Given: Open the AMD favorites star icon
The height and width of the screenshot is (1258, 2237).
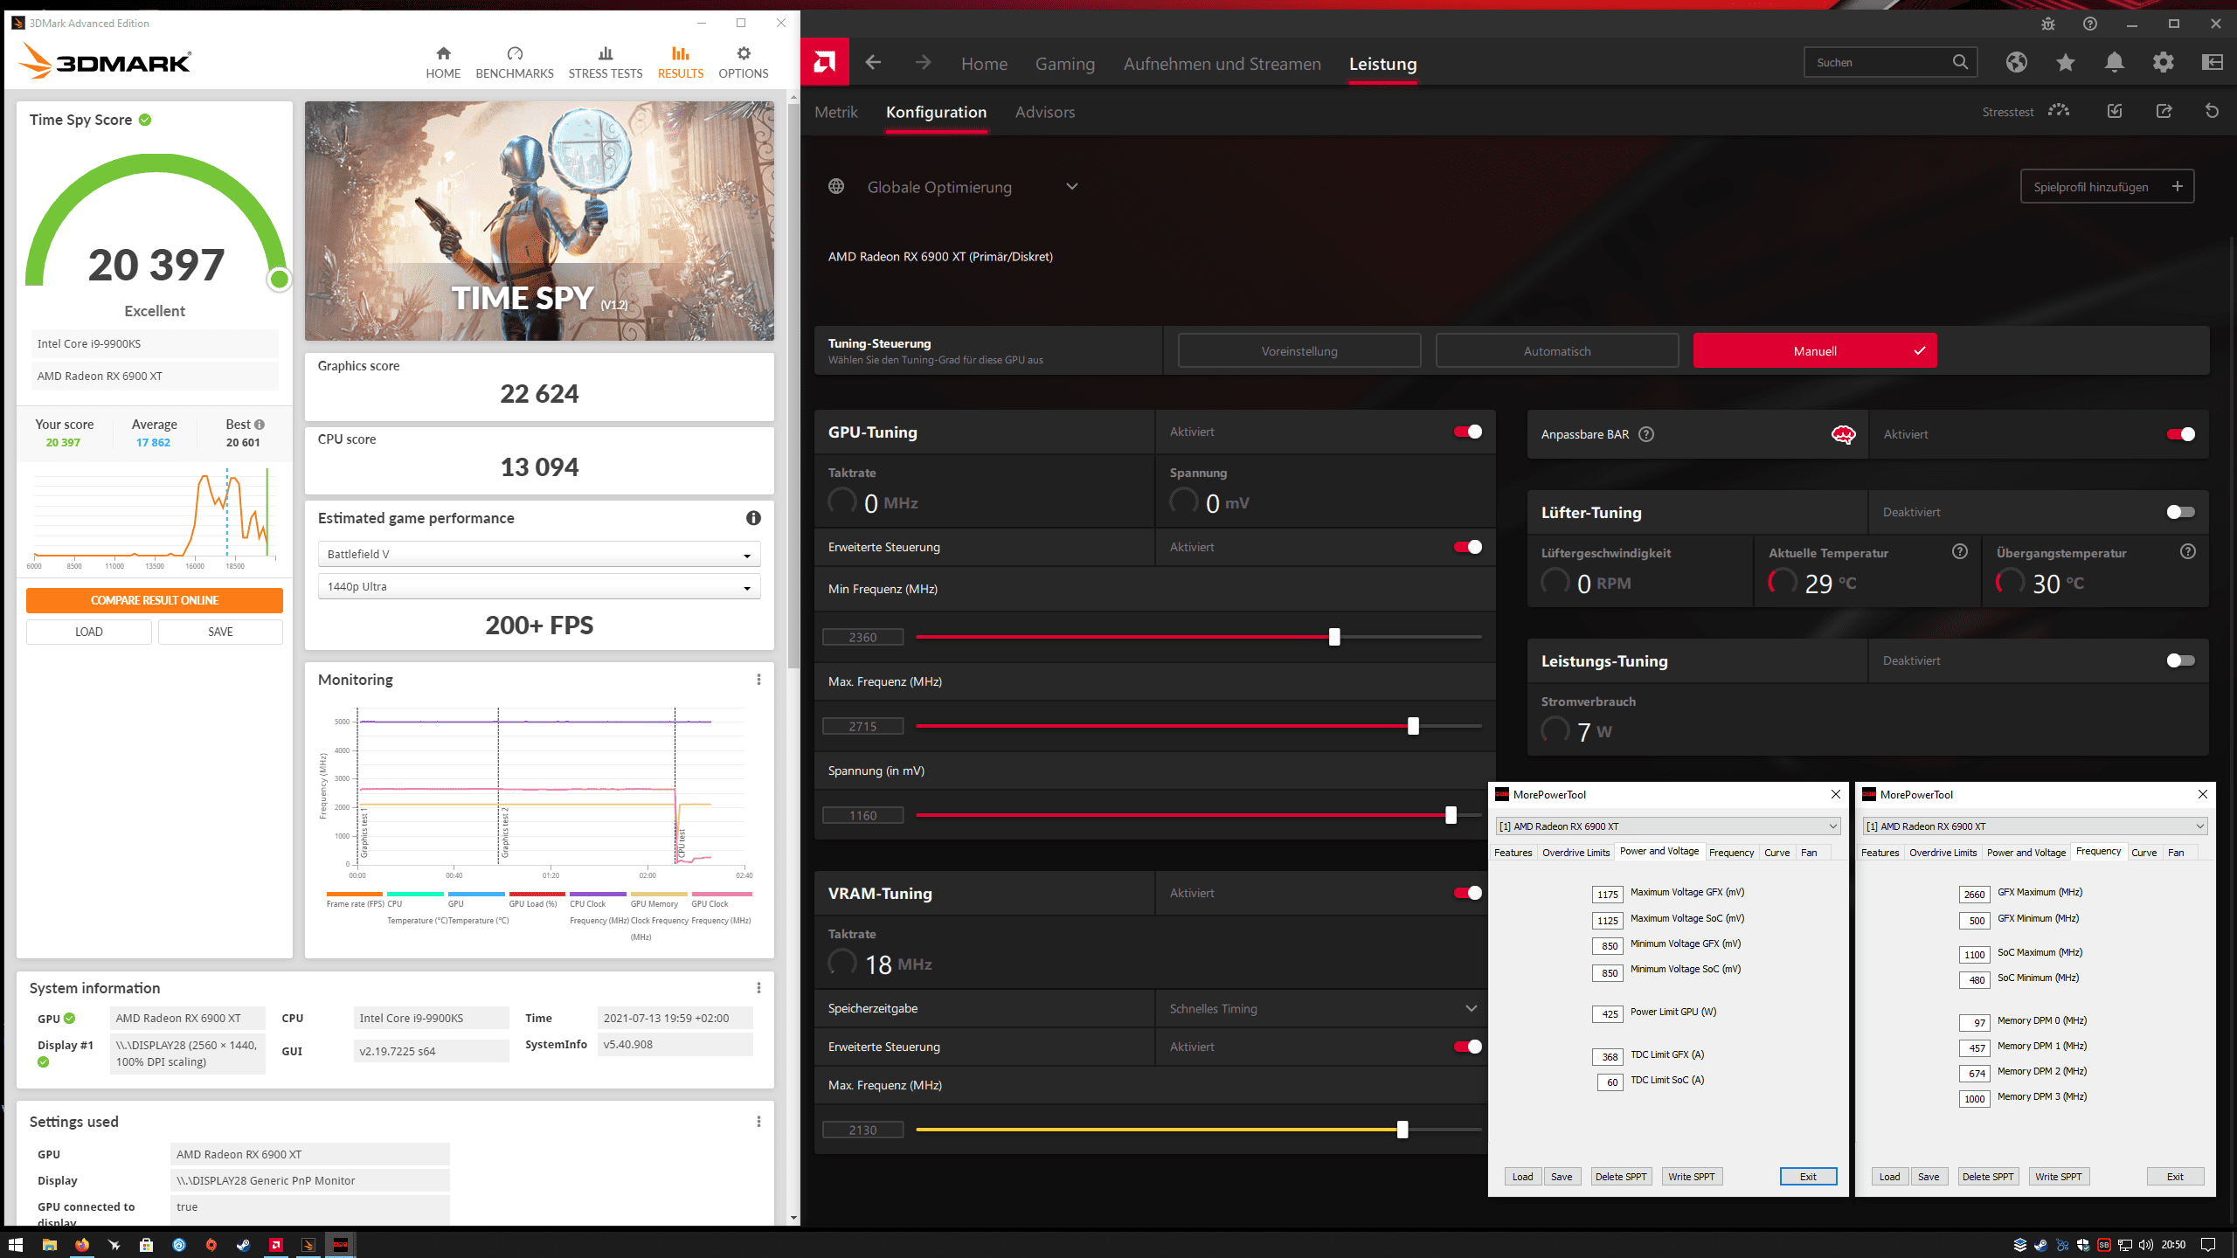Looking at the screenshot, I should 2065,62.
